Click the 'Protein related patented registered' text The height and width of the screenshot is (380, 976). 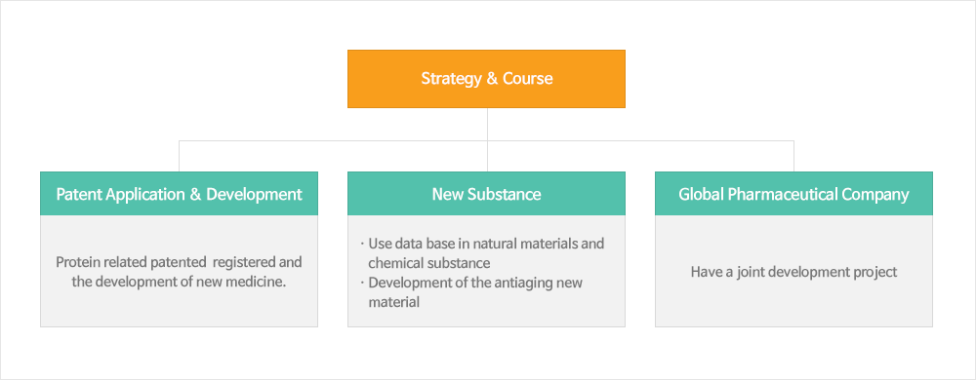tap(180, 262)
